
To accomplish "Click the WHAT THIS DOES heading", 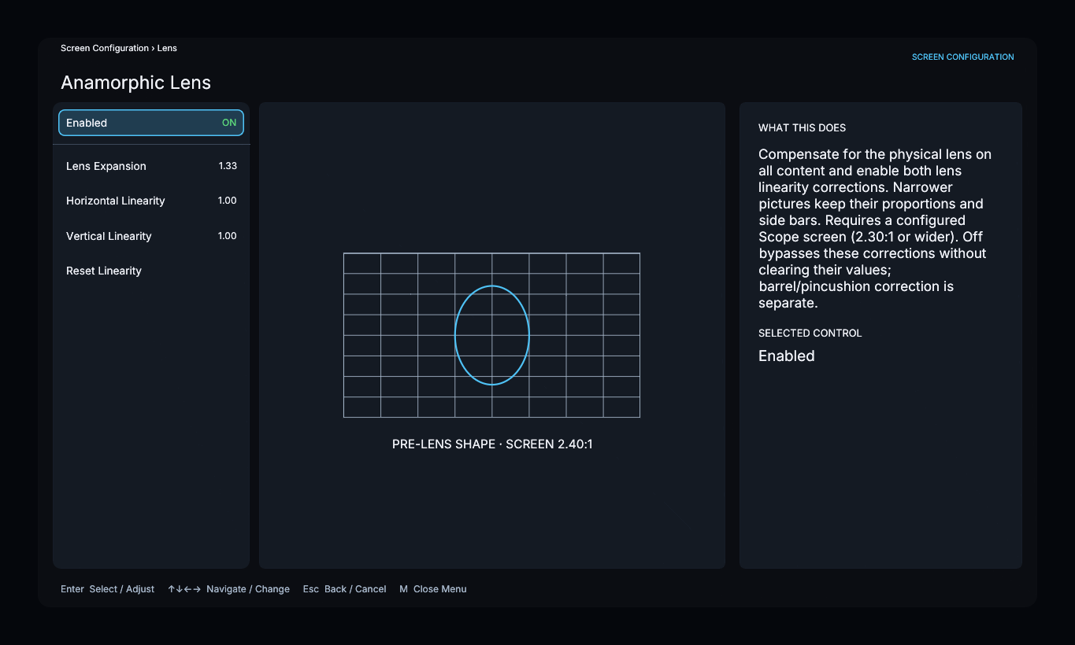I will pyautogui.click(x=802, y=127).
